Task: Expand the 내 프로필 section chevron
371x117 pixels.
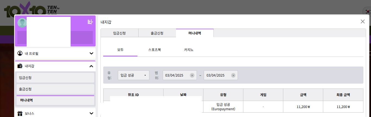Action: (x=91, y=53)
